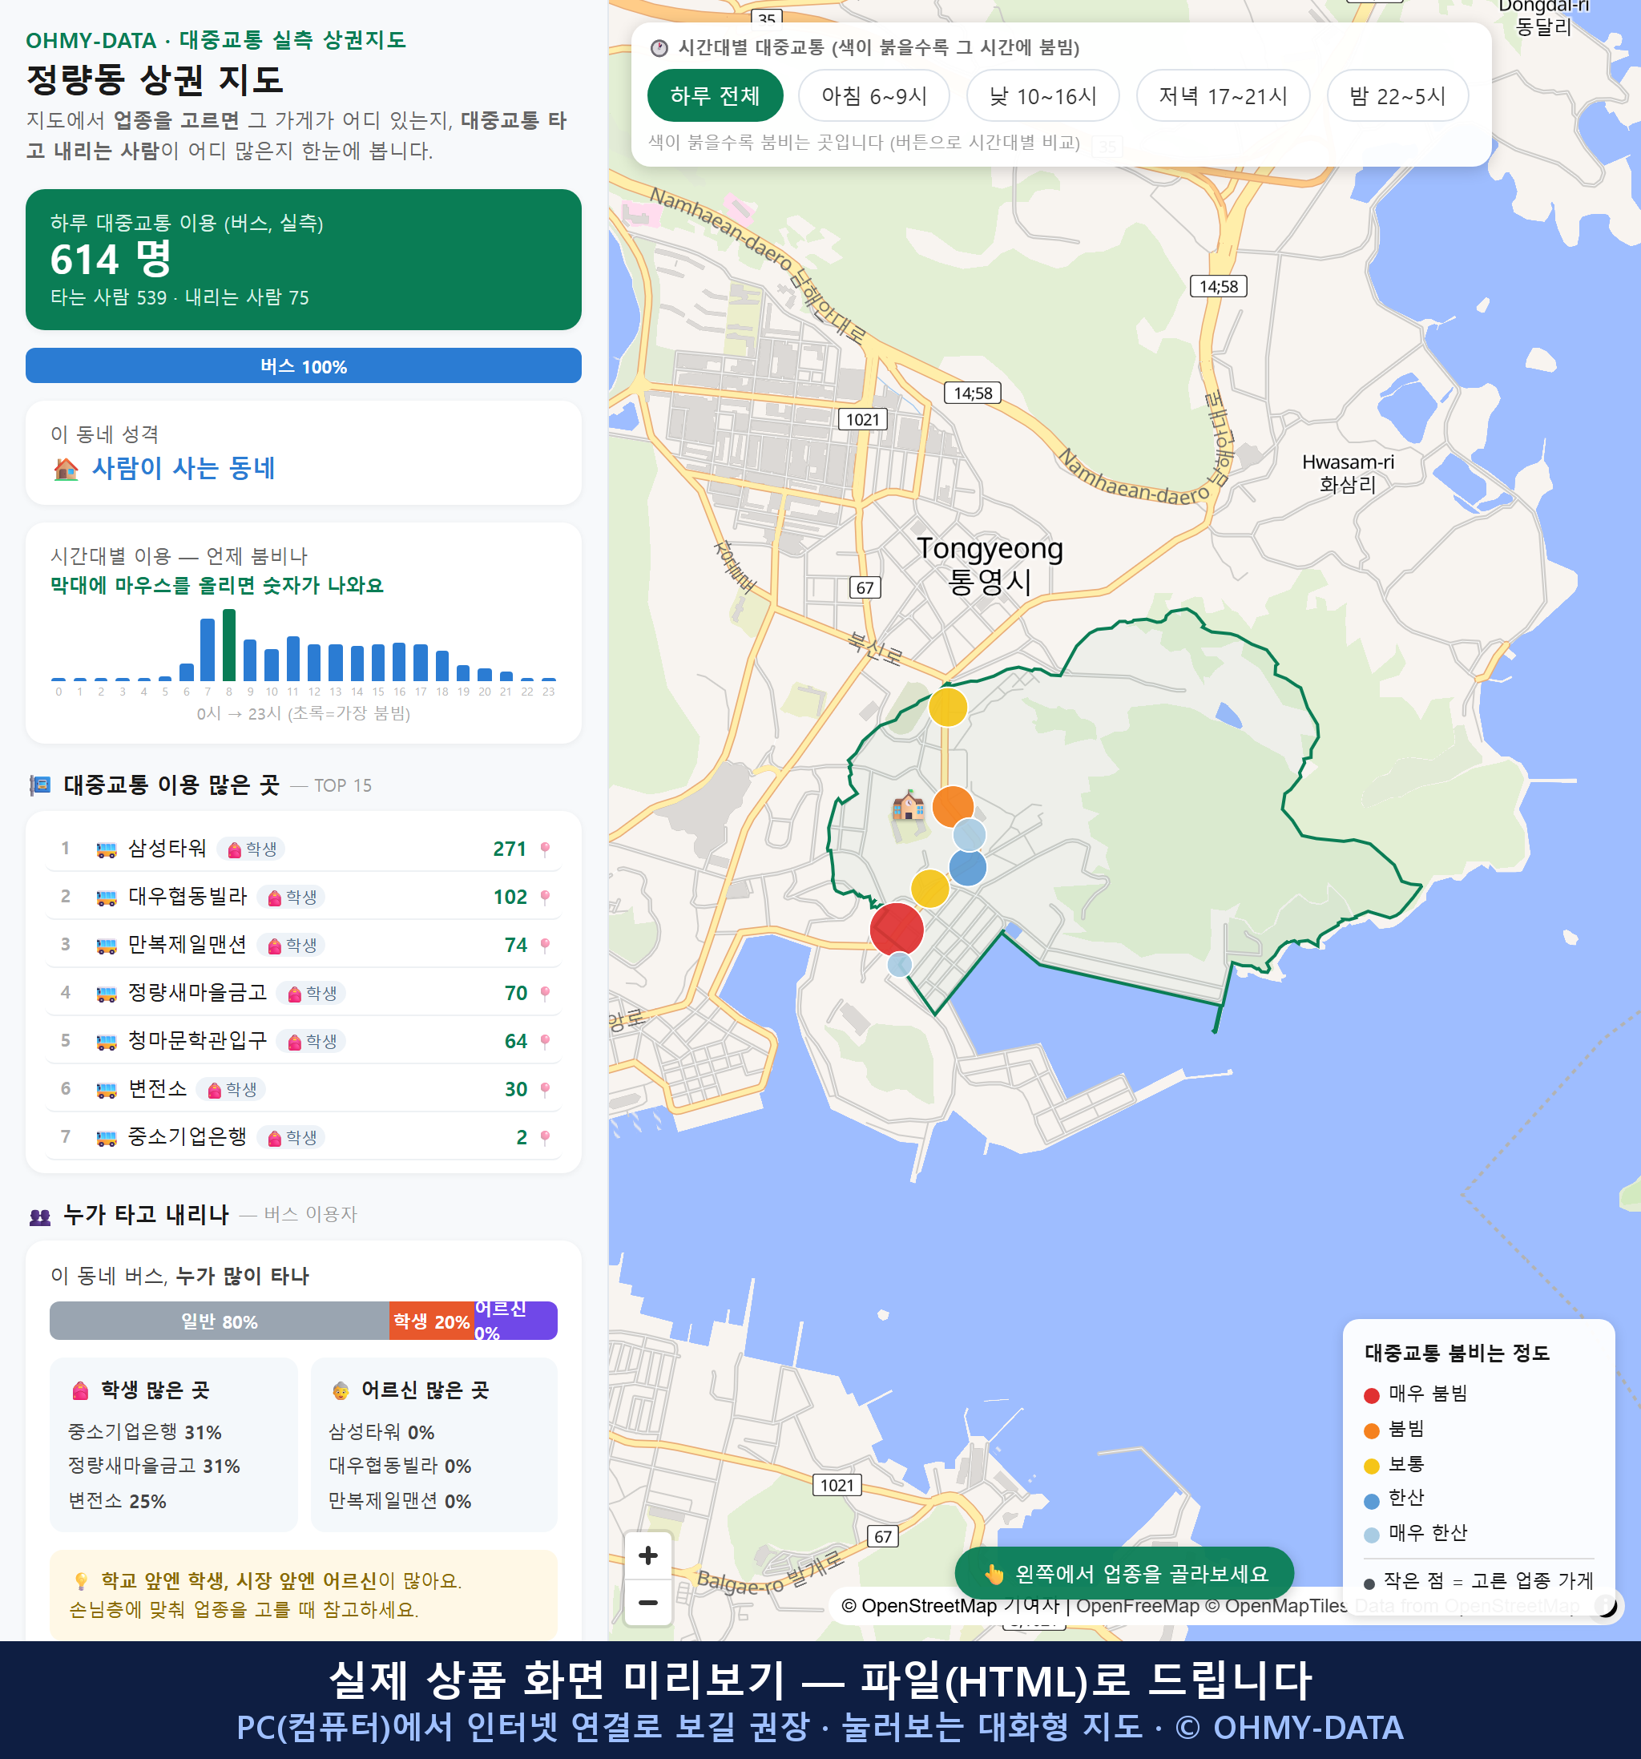
Task: Click the 어르신 0% rider segment
Action: pos(516,1321)
